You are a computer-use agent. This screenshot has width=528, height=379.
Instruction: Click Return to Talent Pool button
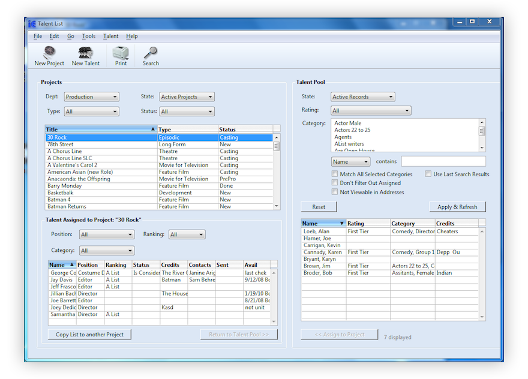[239, 334]
